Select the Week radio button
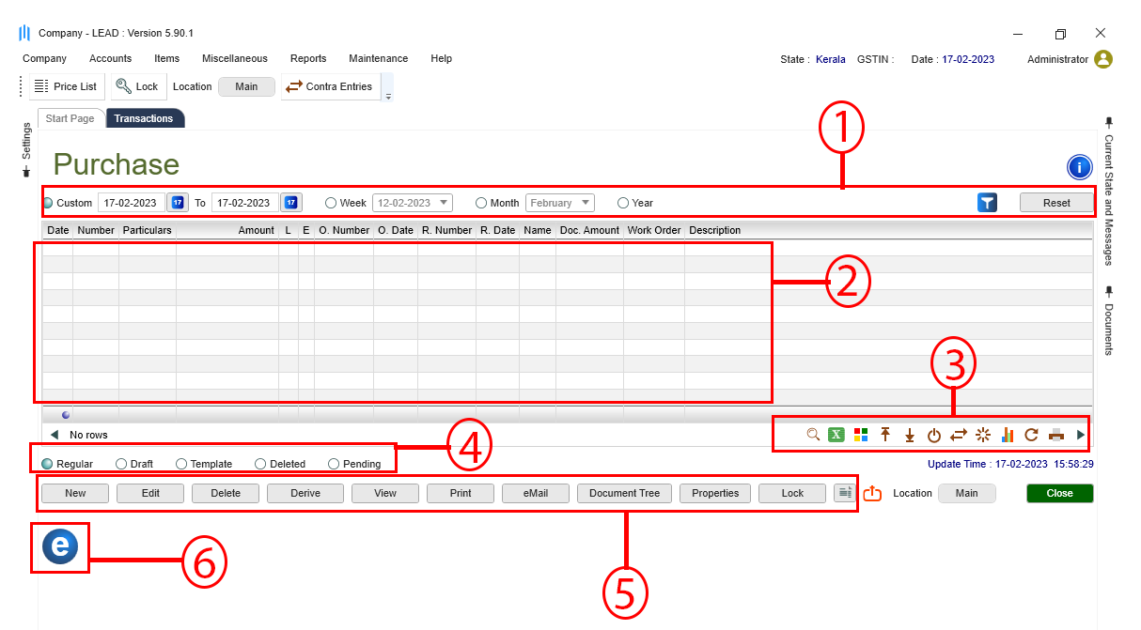The height and width of the screenshot is (630, 1141). coord(331,203)
